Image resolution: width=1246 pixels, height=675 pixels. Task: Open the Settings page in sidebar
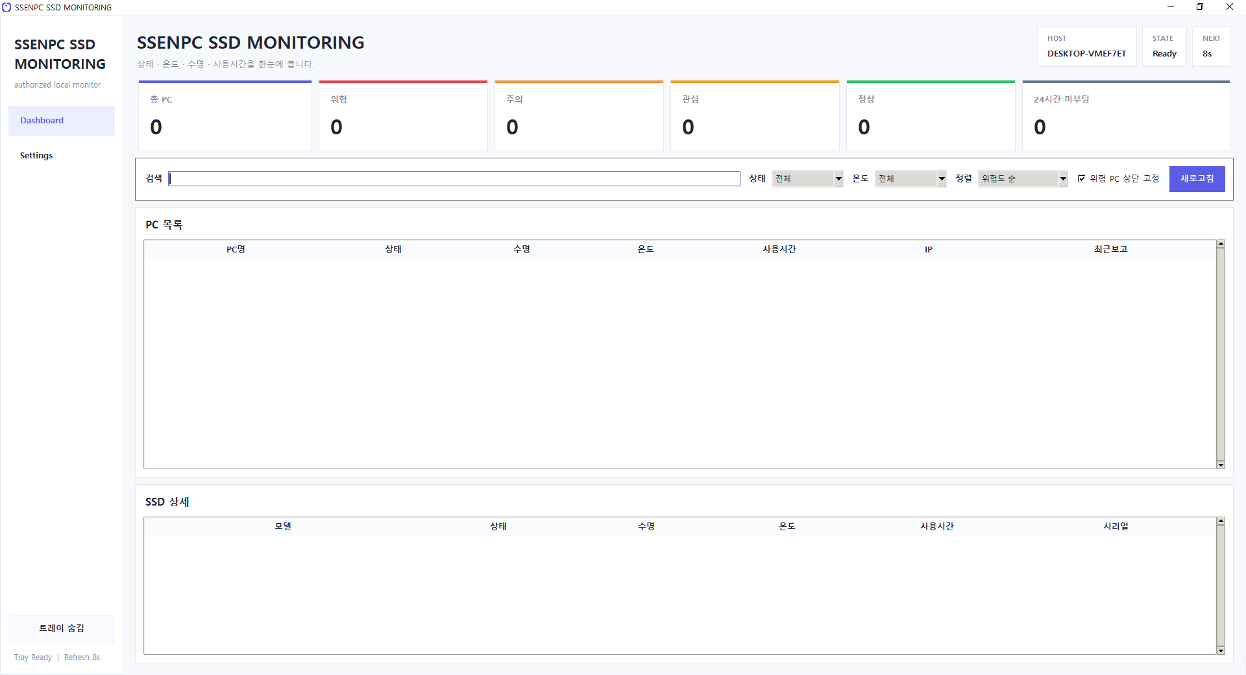tap(36, 156)
